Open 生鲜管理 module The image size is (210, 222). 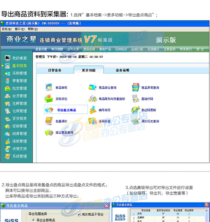pyautogui.click(x=16, y=103)
